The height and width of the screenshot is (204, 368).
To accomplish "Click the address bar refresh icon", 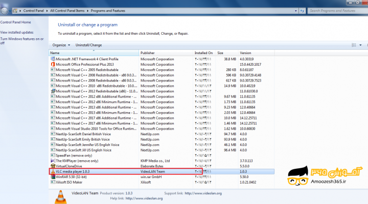I will click(302, 11).
